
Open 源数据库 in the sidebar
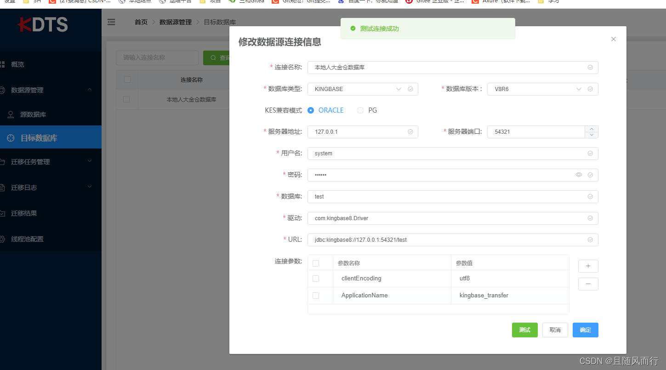click(33, 114)
